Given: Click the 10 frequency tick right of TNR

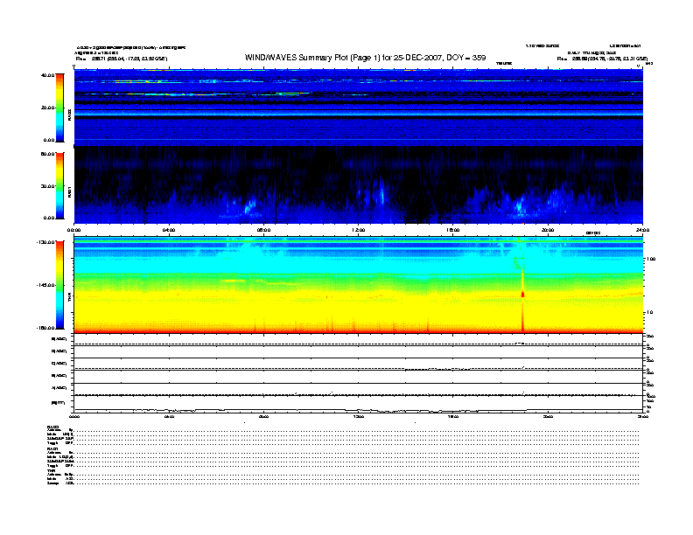Looking at the screenshot, I should tap(649, 313).
